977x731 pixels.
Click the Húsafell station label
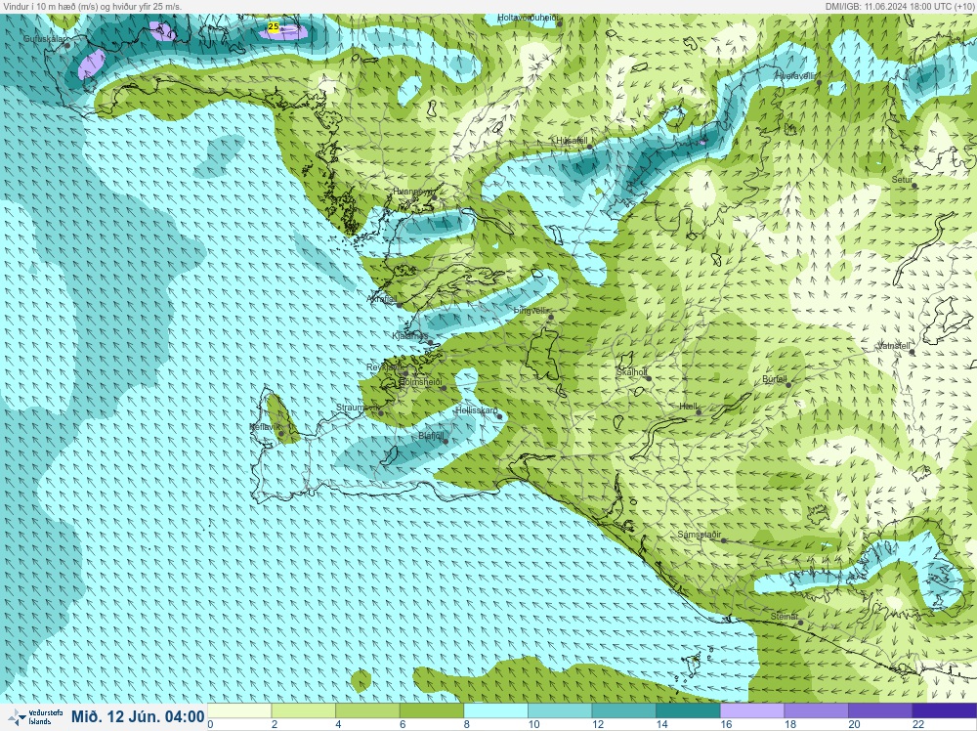(x=572, y=140)
